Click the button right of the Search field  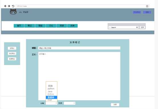coord(142,27)
